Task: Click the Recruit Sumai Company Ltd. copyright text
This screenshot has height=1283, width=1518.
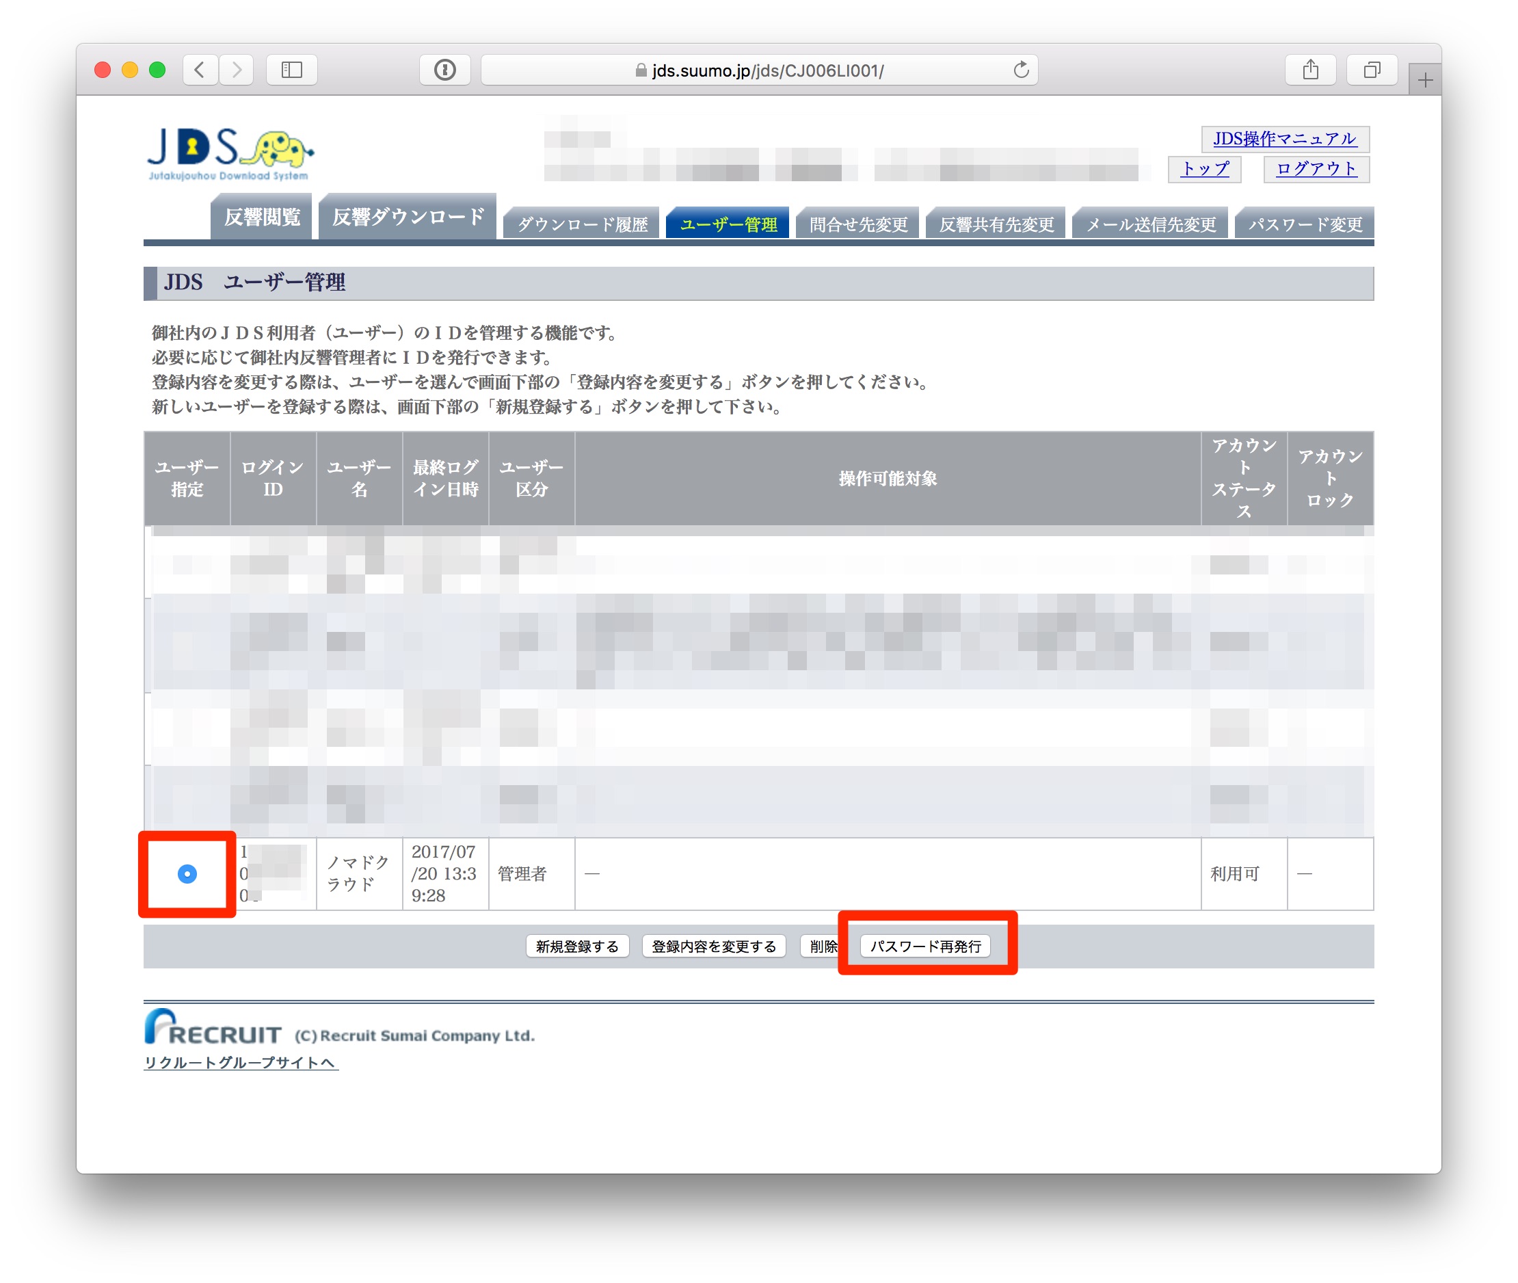Action: [x=414, y=1035]
